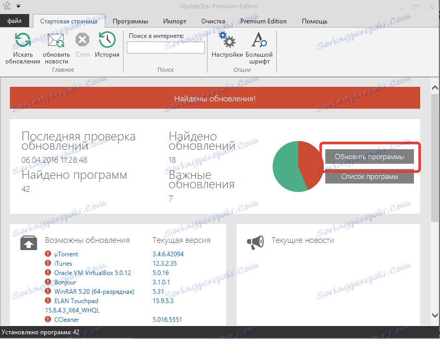Click the date 06.04.2016 11:28:48

54,160
